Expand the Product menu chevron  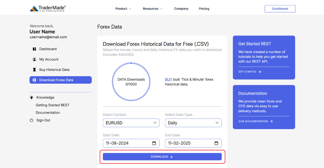coord(130,9)
